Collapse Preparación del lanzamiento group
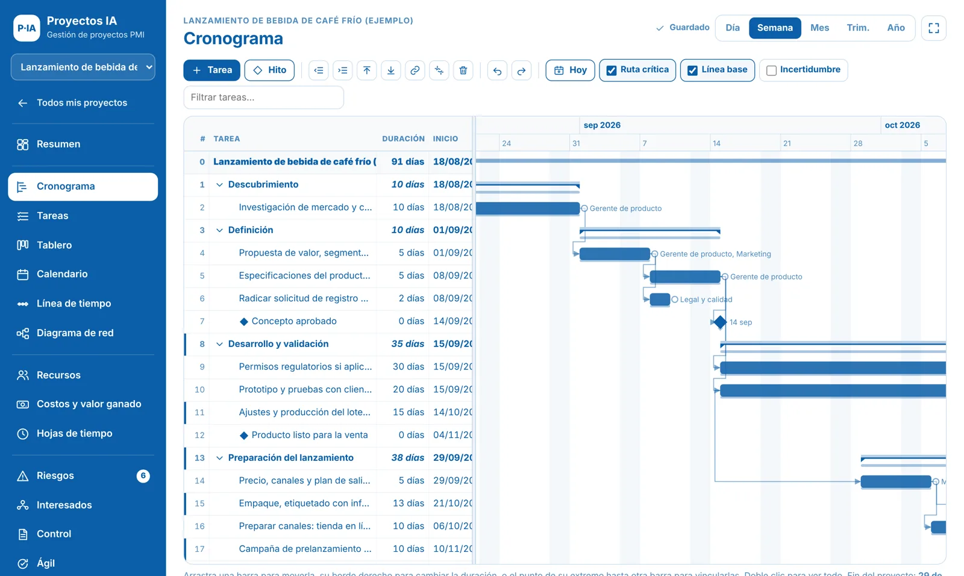The image size is (964, 576). pos(219,459)
